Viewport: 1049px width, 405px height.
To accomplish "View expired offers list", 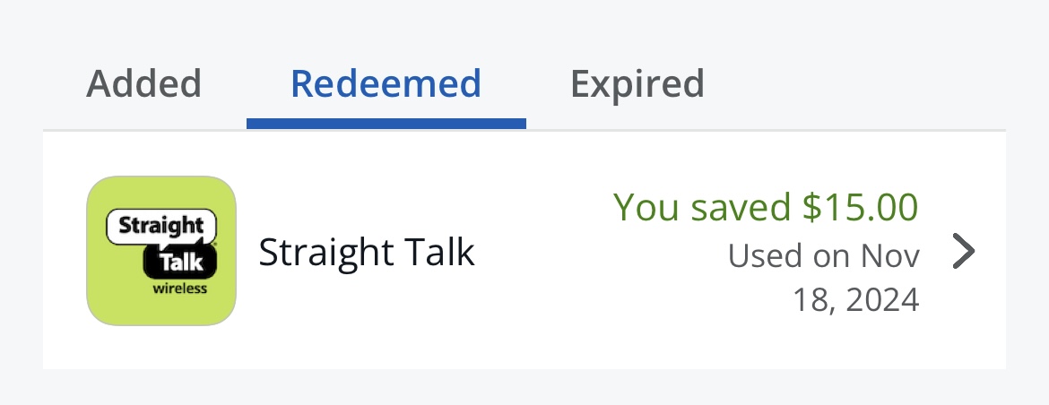I will (637, 84).
